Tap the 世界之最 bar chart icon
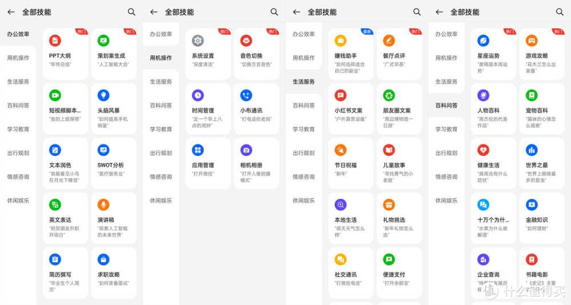The width and height of the screenshot is (571, 305). click(532, 150)
